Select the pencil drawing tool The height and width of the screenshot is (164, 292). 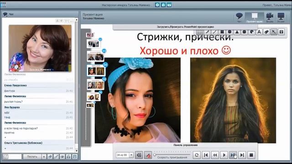[207, 32]
